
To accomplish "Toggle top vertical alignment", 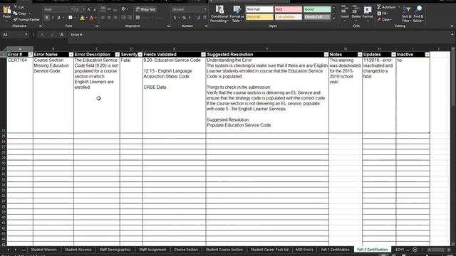I will [x=103, y=9].
